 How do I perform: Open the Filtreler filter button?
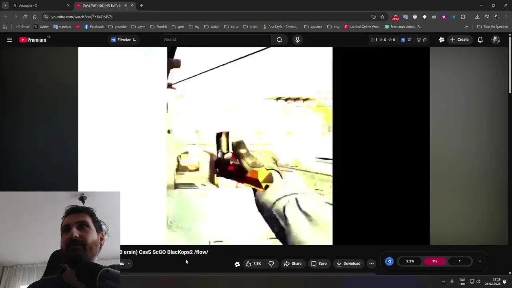point(123,40)
